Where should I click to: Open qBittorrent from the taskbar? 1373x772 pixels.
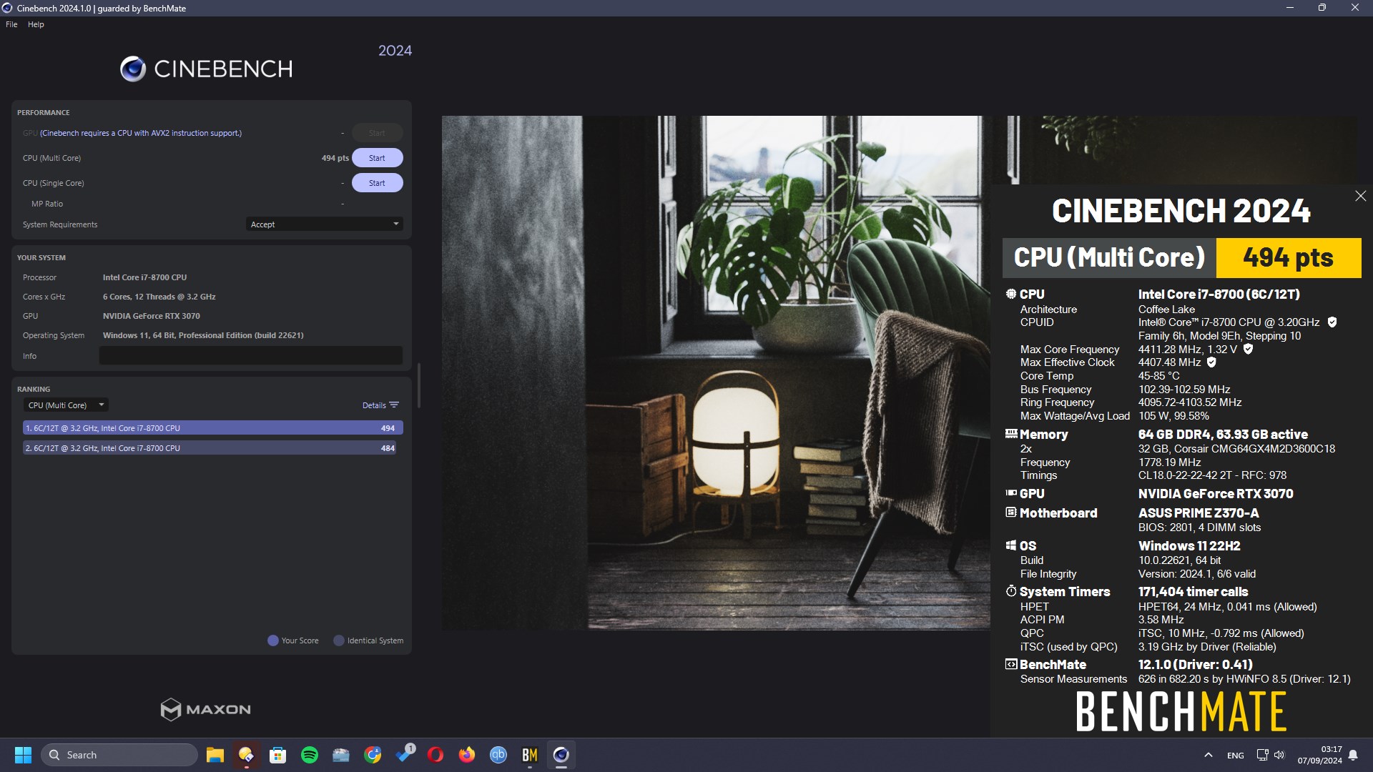[x=498, y=755]
